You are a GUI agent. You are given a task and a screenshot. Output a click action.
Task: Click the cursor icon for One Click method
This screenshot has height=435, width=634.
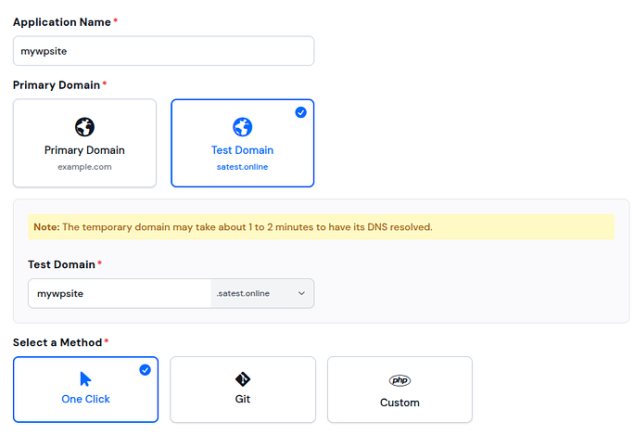click(85, 378)
